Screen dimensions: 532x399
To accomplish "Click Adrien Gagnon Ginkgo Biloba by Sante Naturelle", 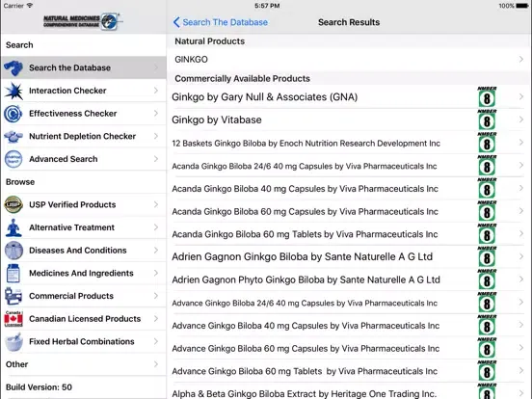I will tap(303, 256).
